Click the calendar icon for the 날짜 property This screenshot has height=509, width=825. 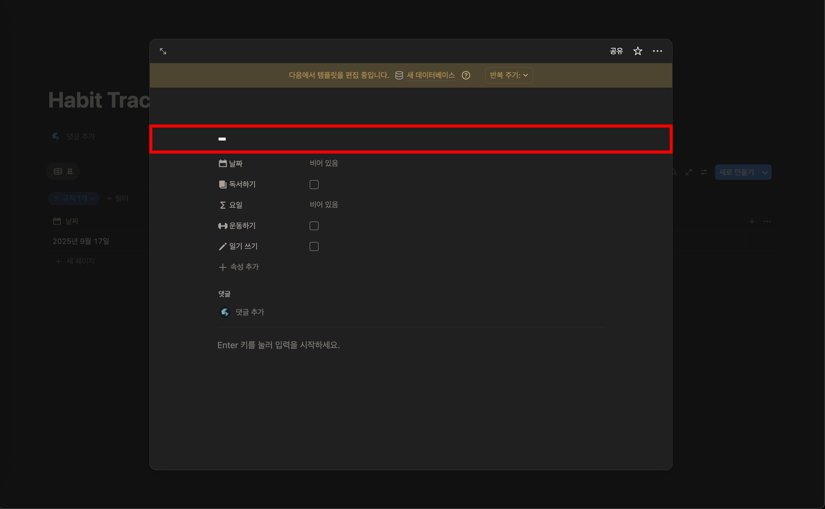point(222,163)
